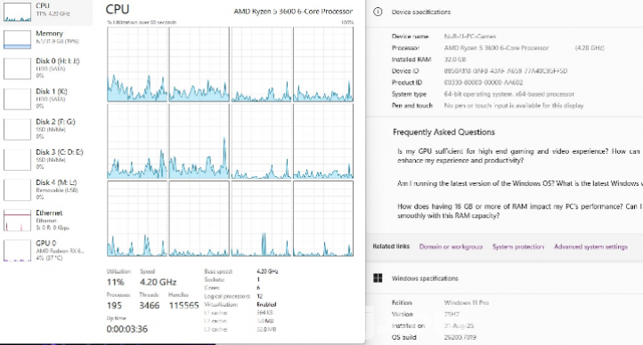643x345 pixels.
Task: Click the Device ID value in Settings
Action: [x=506, y=71]
